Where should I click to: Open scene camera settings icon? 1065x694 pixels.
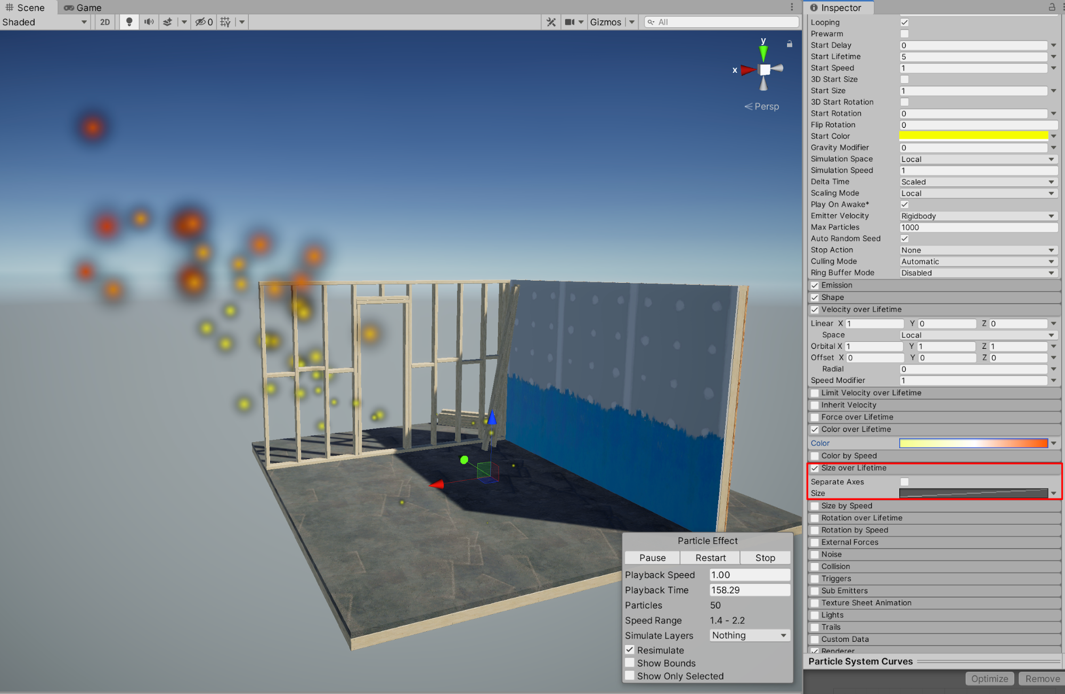(x=570, y=22)
